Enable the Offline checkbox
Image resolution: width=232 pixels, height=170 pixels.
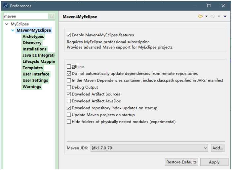69,67
